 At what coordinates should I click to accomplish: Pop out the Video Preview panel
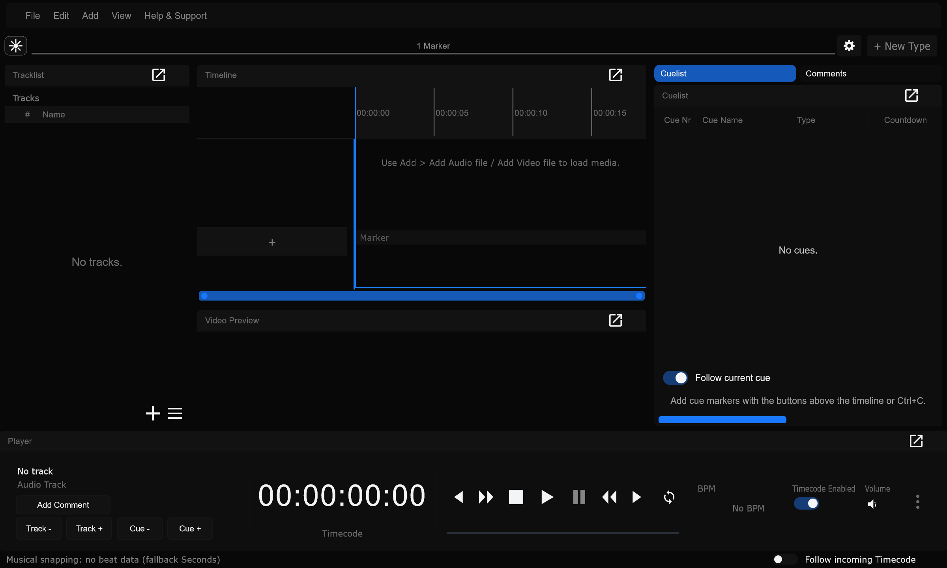616,320
